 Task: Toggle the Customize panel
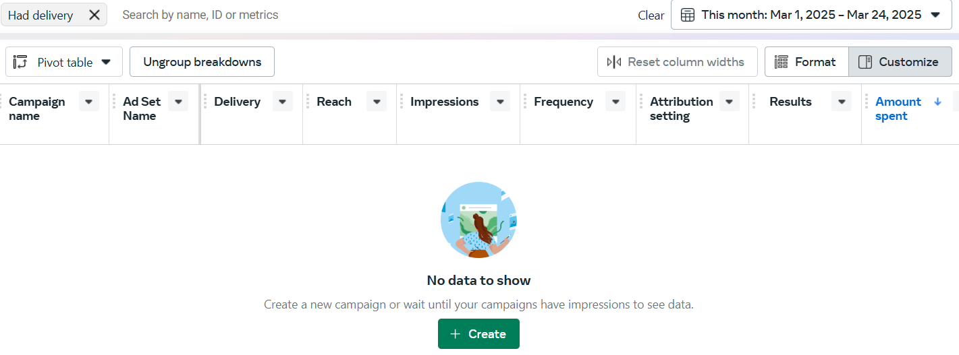click(x=900, y=62)
